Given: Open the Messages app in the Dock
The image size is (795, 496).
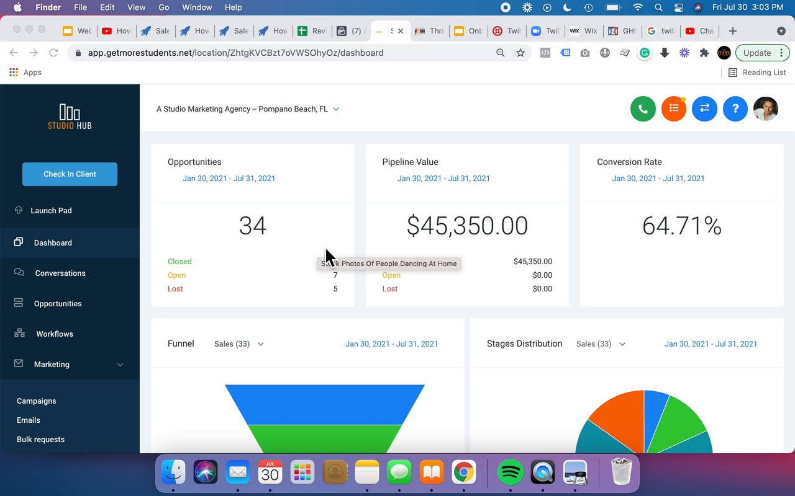Looking at the screenshot, I should [x=399, y=473].
